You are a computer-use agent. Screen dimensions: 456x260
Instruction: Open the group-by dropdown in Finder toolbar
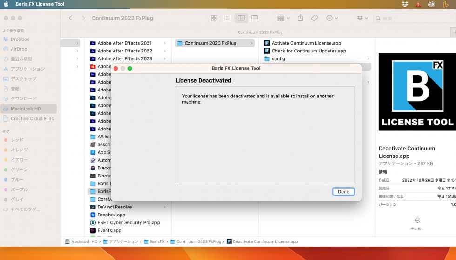pyautogui.click(x=283, y=18)
